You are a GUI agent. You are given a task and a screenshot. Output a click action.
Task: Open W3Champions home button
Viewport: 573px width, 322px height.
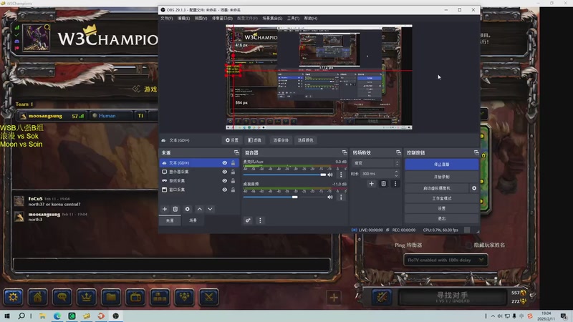38,297
